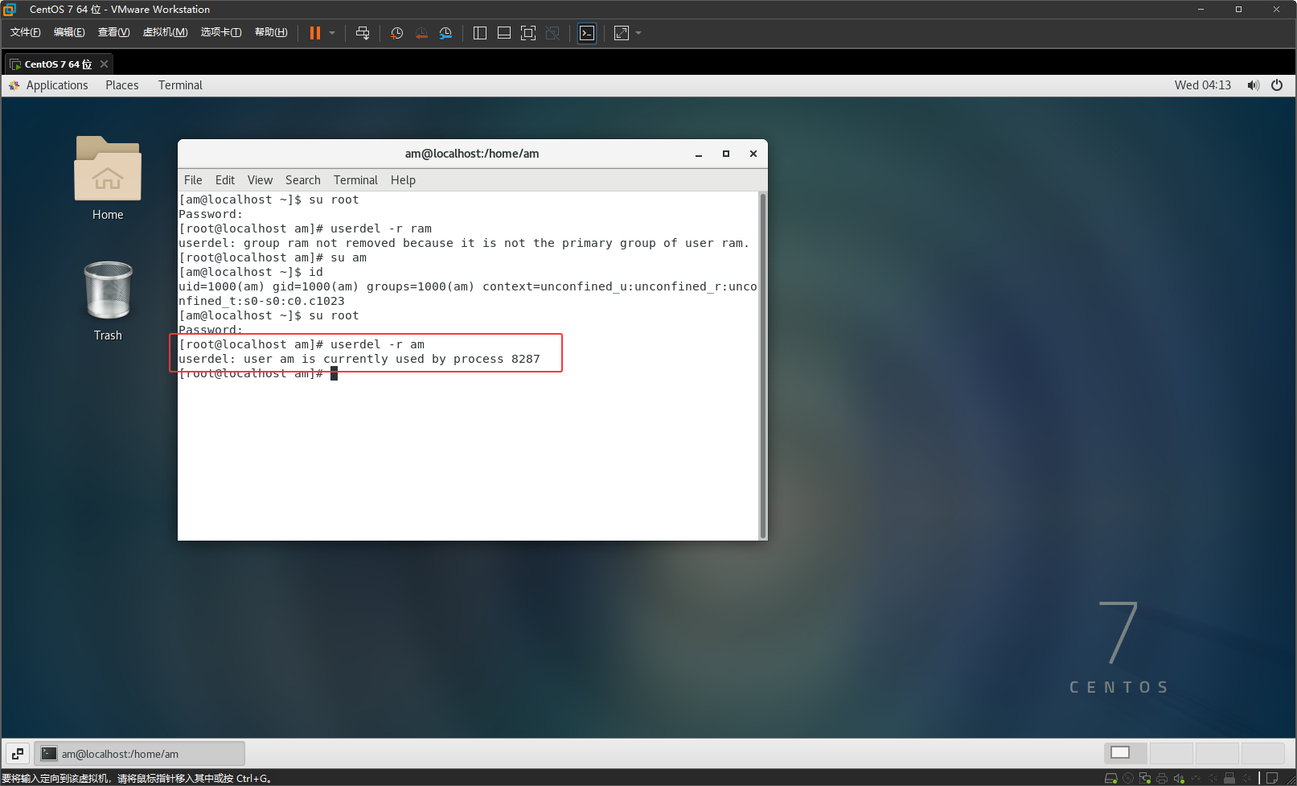Open the terminal File menu
Image resolution: width=1297 pixels, height=786 pixels.
pos(193,180)
